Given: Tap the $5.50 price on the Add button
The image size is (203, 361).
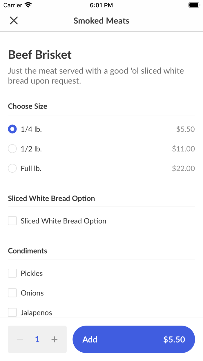Looking at the screenshot, I should tap(174, 339).
